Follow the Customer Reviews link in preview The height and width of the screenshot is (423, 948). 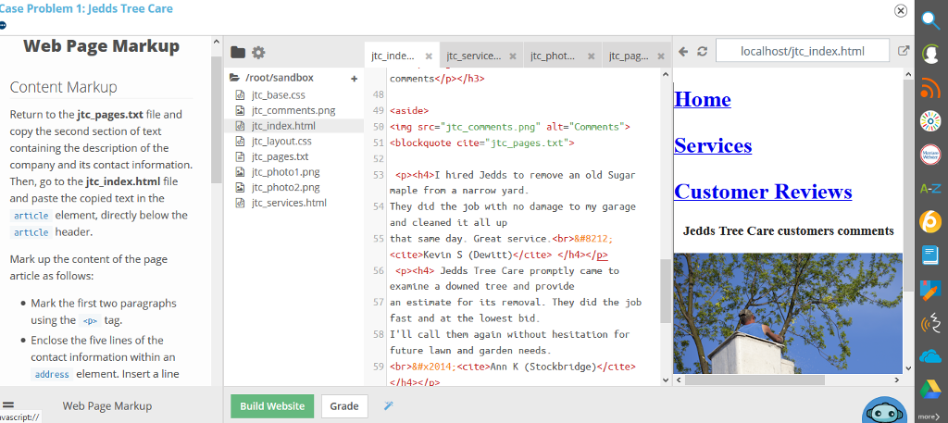tap(763, 192)
